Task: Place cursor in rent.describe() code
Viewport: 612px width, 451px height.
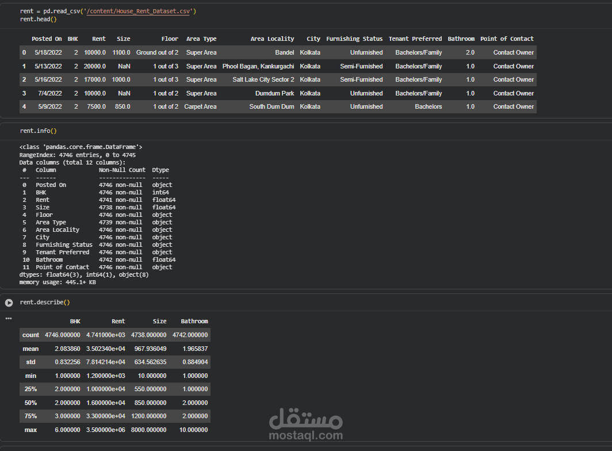Action: pyautogui.click(x=45, y=302)
